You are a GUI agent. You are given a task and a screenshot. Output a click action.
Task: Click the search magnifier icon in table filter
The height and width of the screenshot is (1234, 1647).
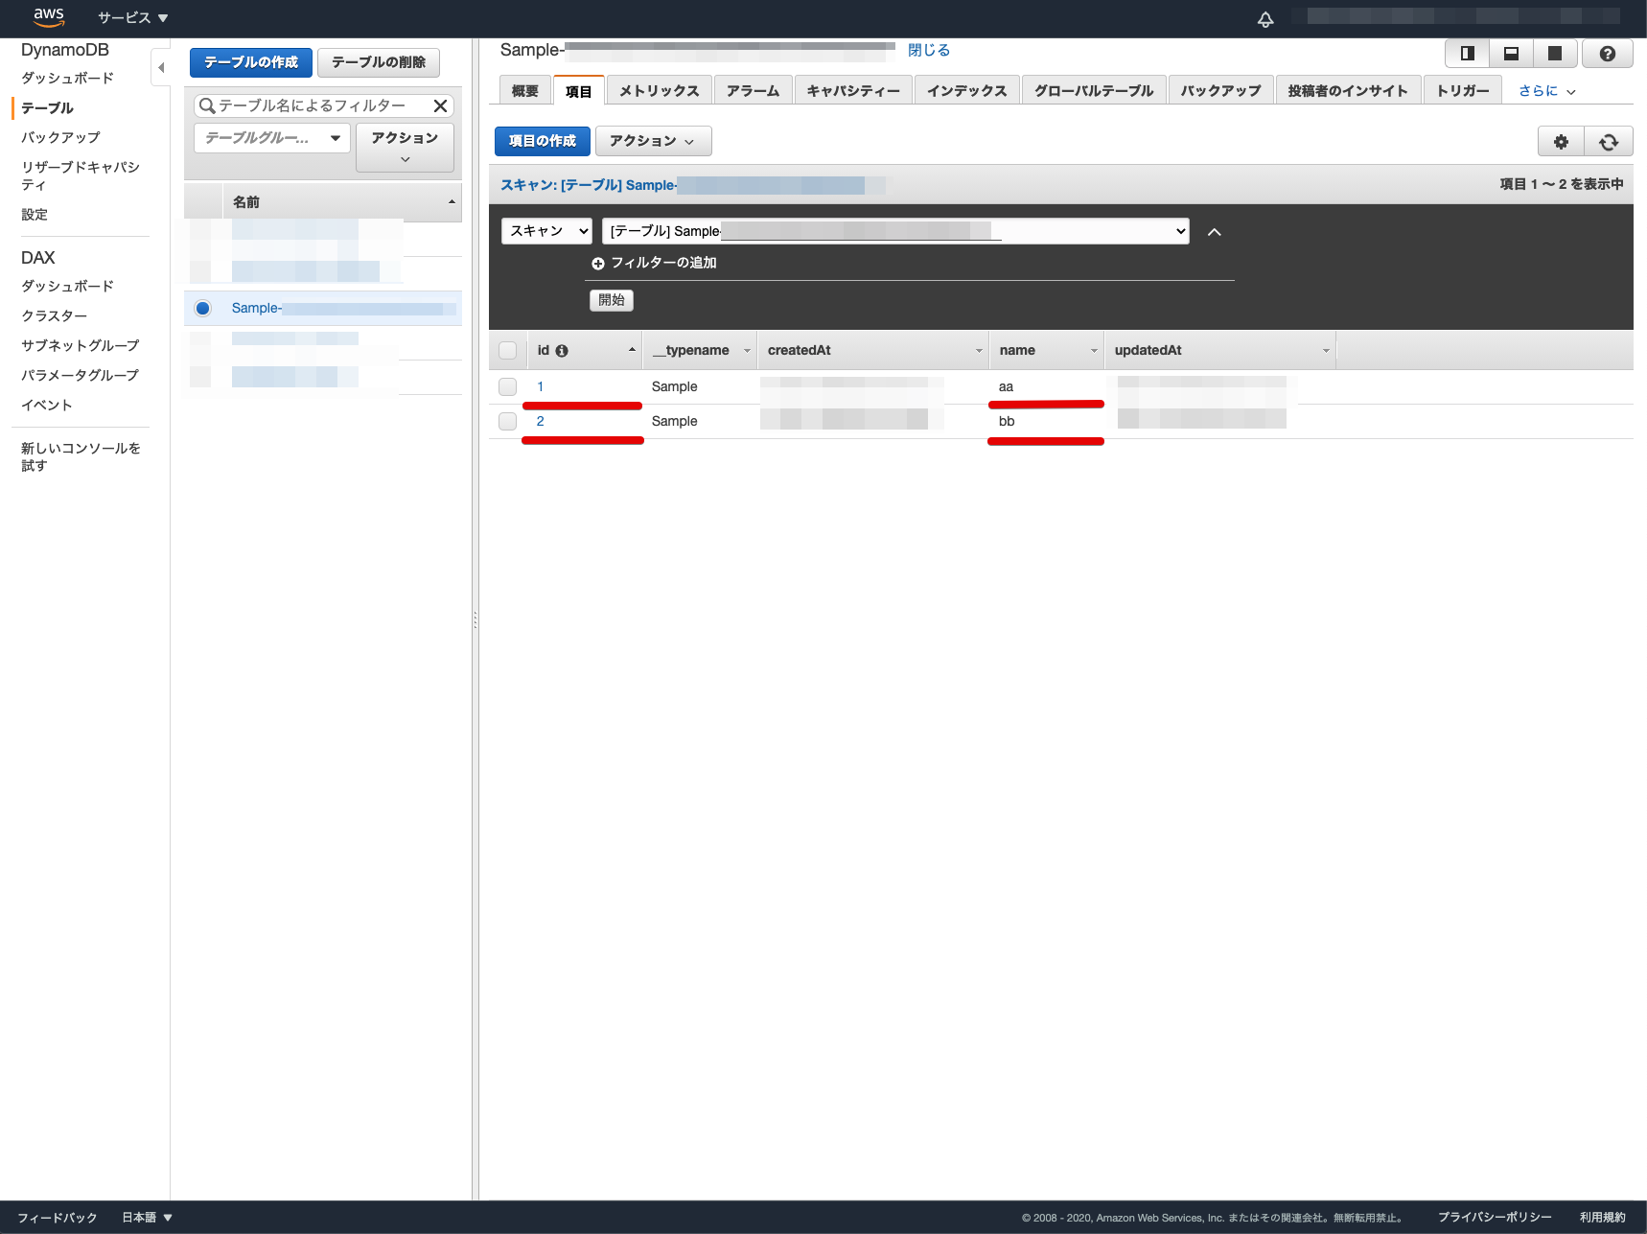(206, 105)
